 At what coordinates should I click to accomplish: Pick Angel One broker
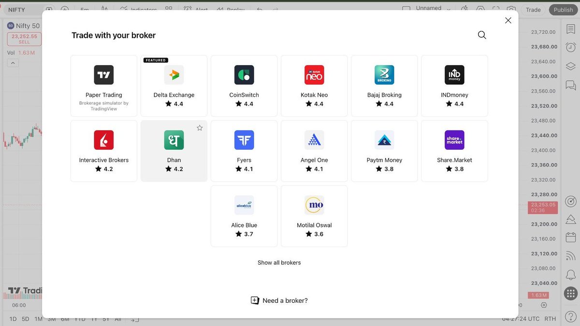point(314,151)
